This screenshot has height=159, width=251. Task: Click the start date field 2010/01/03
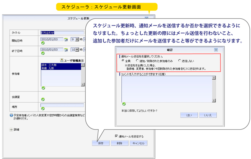pyautogui.click(x=52, y=39)
